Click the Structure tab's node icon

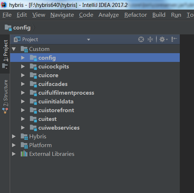tap(5, 111)
